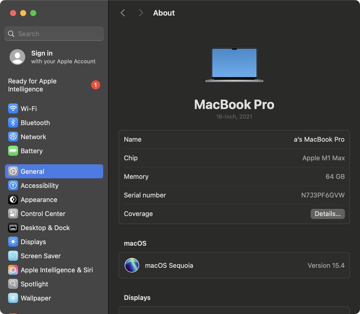Click the Apple M1 Max chip value
Screen dimensions: 360x314
tap(324, 158)
